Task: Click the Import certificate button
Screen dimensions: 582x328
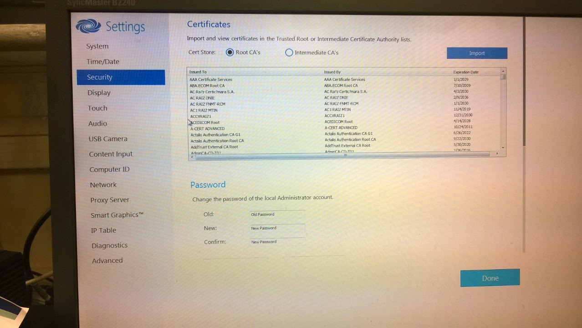Action: click(477, 53)
